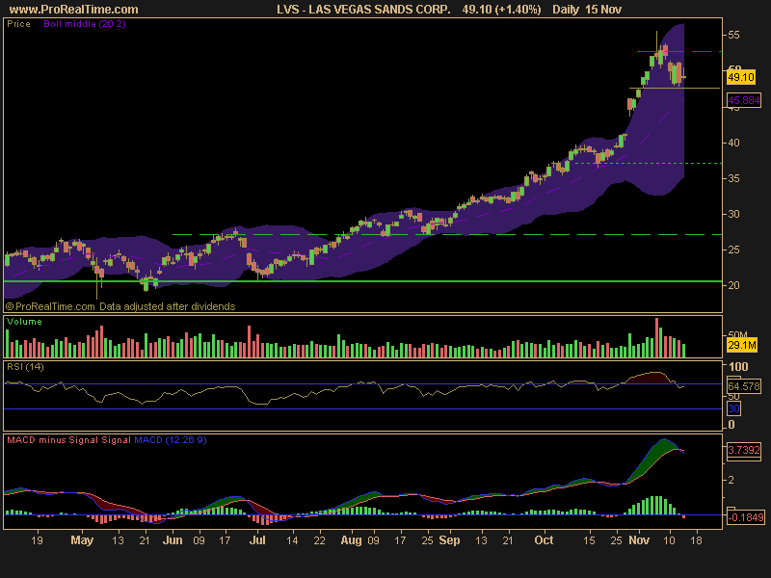Screen dimensions: 771x578
Task: Open the blue MACD (12 26 9) label
Action: tap(171, 440)
